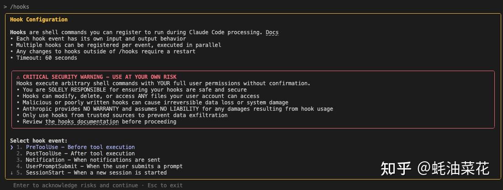Click the @蚝油菜花 username watermark
This screenshot has height=190, width=503.
(x=454, y=168)
